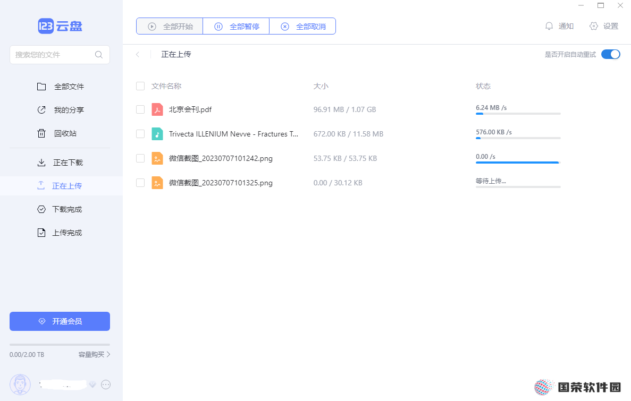Click the size 96.91 MB / 1.07 GB
The width and height of the screenshot is (631, 401).
click(345, 109)
